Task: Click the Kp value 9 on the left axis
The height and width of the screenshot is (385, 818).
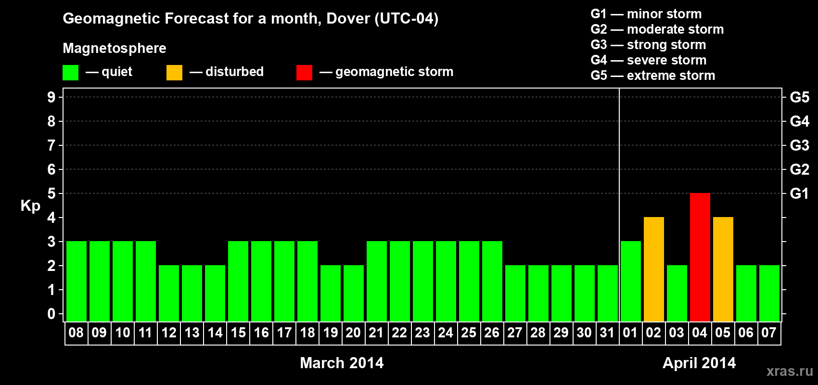Action: 51,97
